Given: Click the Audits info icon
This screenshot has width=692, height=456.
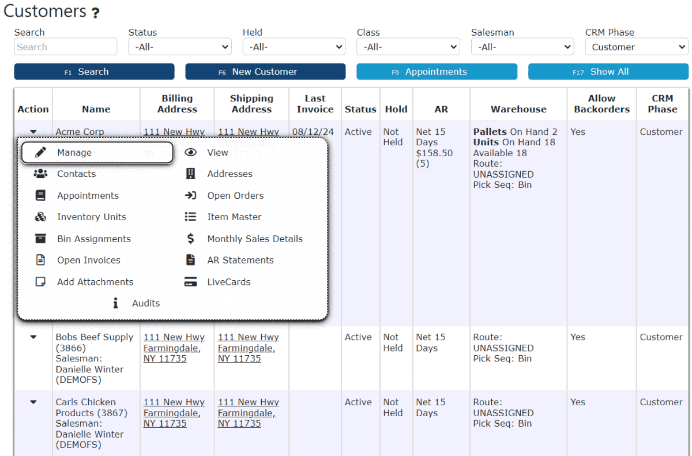Looking at the screenshot, I should click(x=115, y=303).
